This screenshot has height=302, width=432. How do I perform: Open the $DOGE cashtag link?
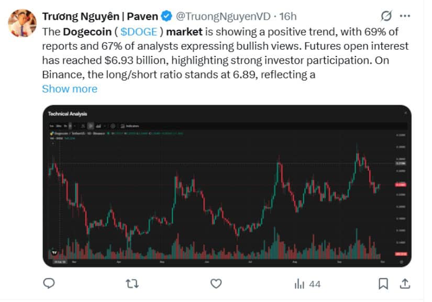click(142, 31)
